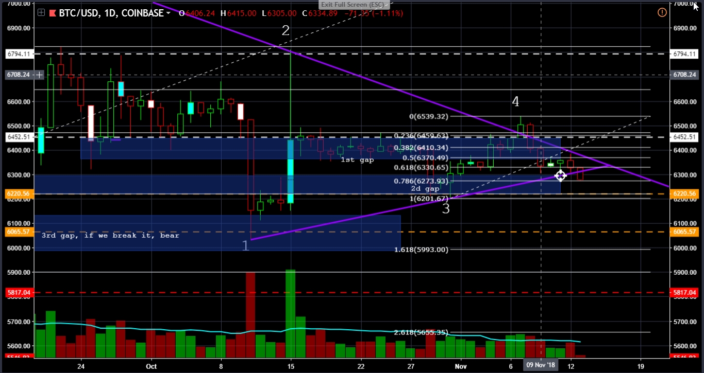
Task: Select wave label 4 on chart
Action: click(515, 102)
